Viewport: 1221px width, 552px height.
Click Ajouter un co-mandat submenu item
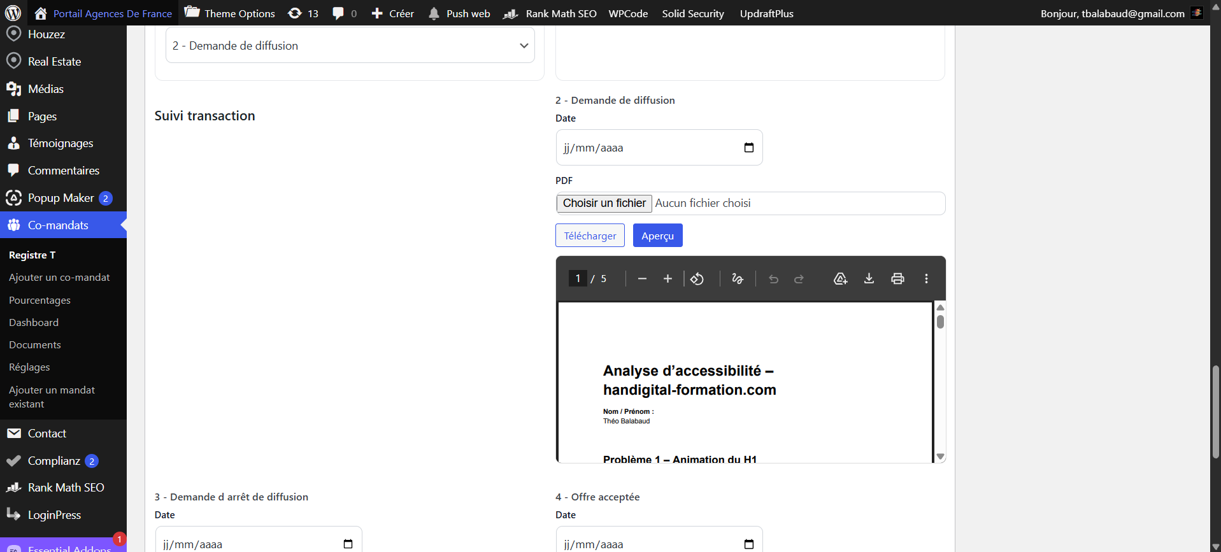pos(59,278)
